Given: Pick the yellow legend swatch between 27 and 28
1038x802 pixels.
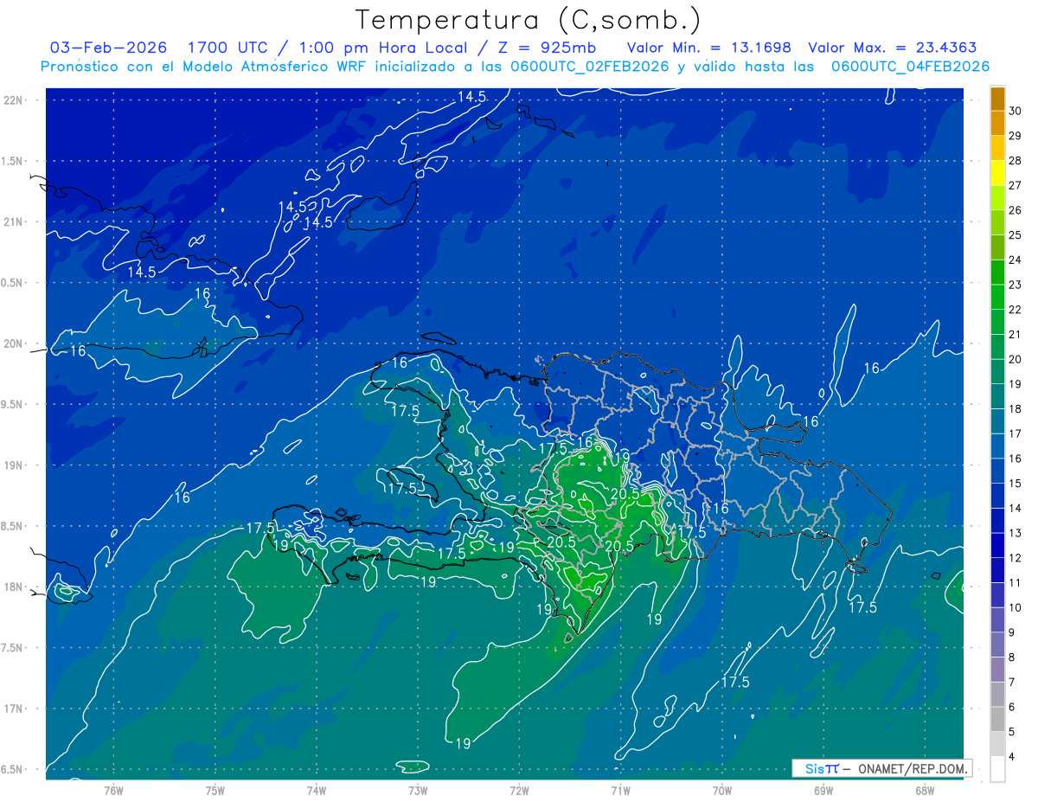Looking at the screenshot, I should 997,172.
